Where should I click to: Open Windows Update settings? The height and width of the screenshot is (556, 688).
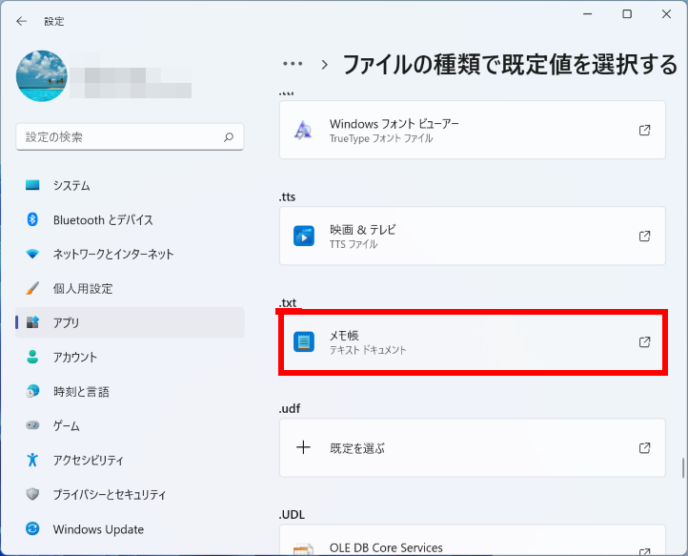pyautogui.click(x=130, y=528)
